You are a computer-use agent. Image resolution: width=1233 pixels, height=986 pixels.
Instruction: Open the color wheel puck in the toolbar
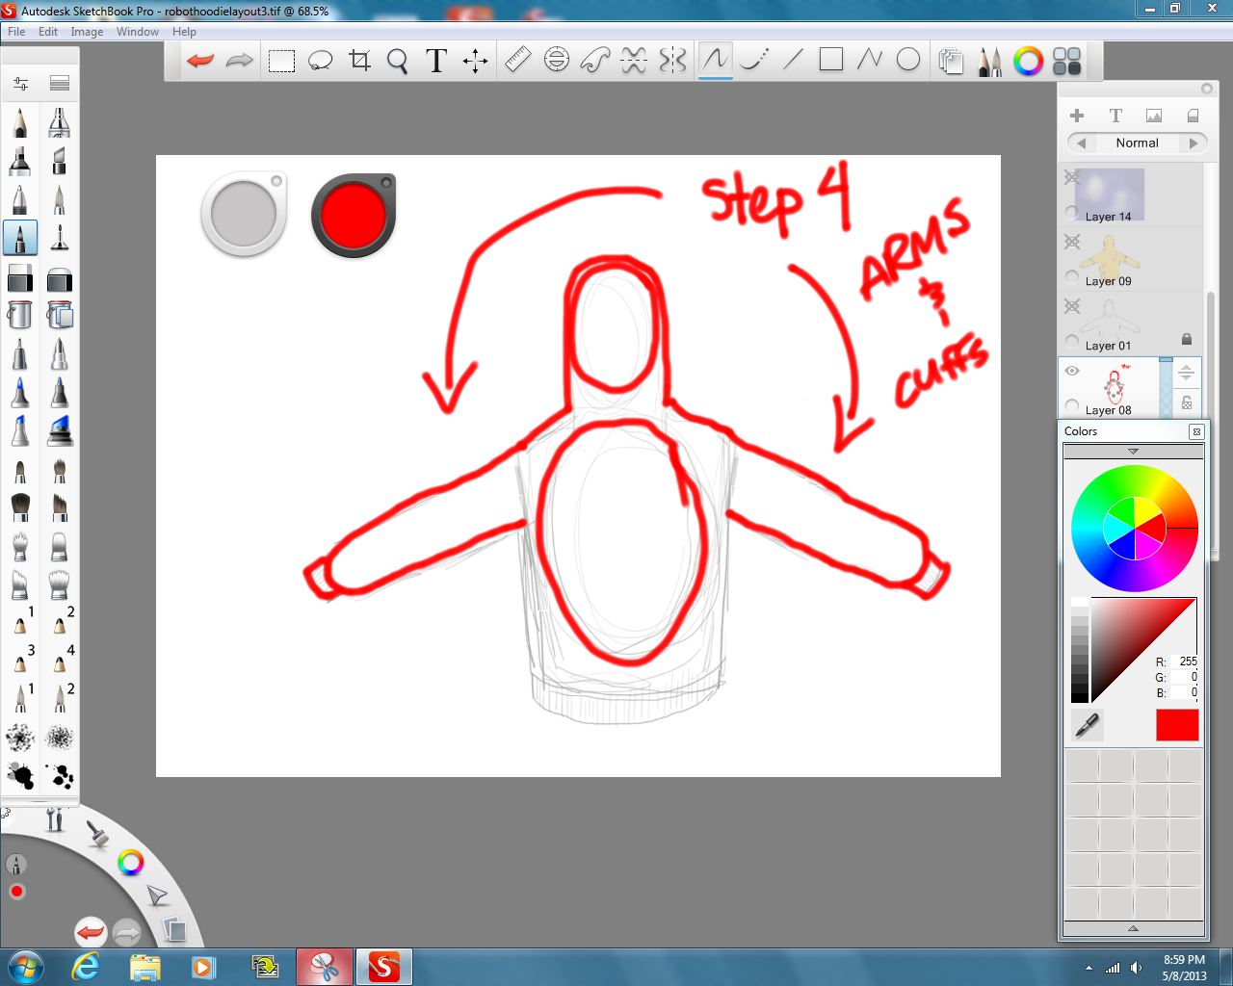1027,61
